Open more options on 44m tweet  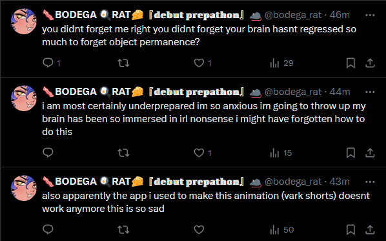370,92
